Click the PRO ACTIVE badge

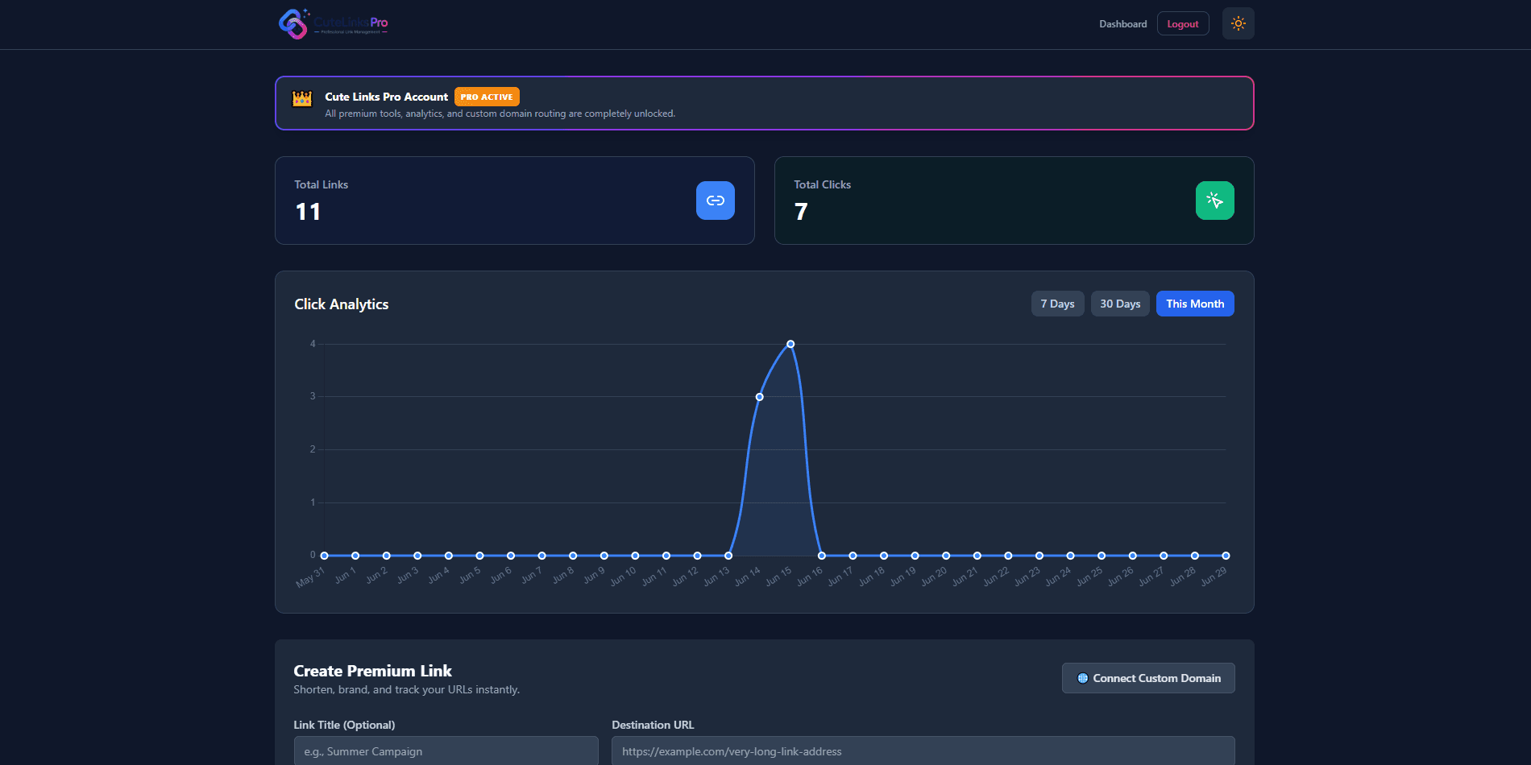487,97
